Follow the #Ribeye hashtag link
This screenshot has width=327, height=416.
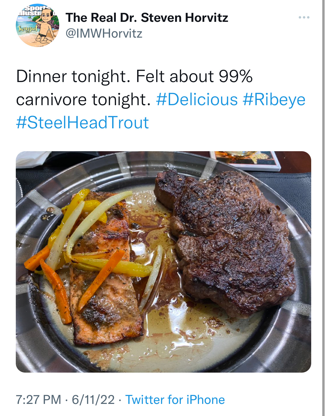(274, 100)
